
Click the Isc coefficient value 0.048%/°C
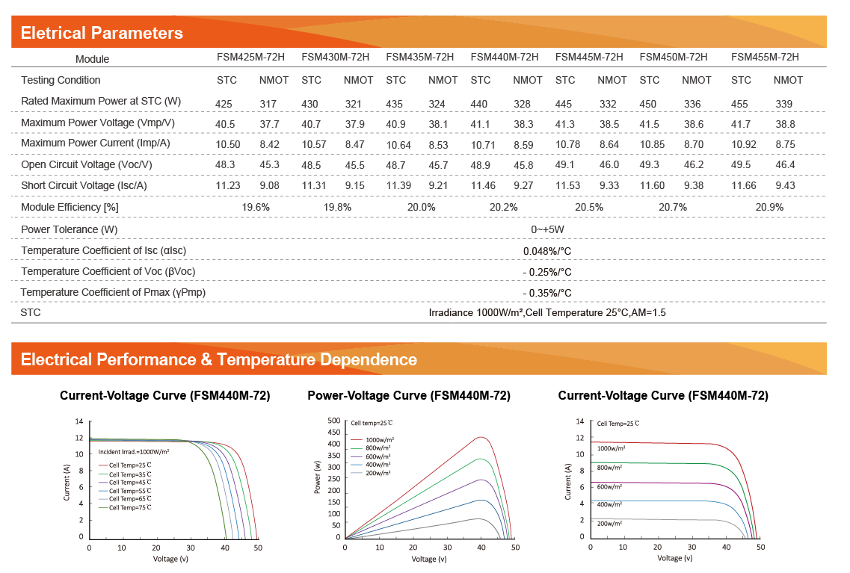pyautogui.click(x=547, y=251)
